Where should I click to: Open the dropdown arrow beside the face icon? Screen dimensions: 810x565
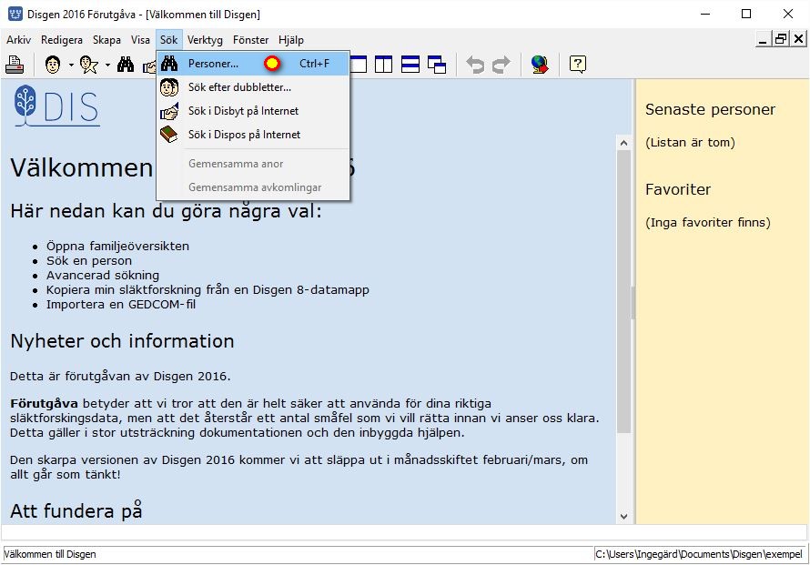(x=71, y=65)
